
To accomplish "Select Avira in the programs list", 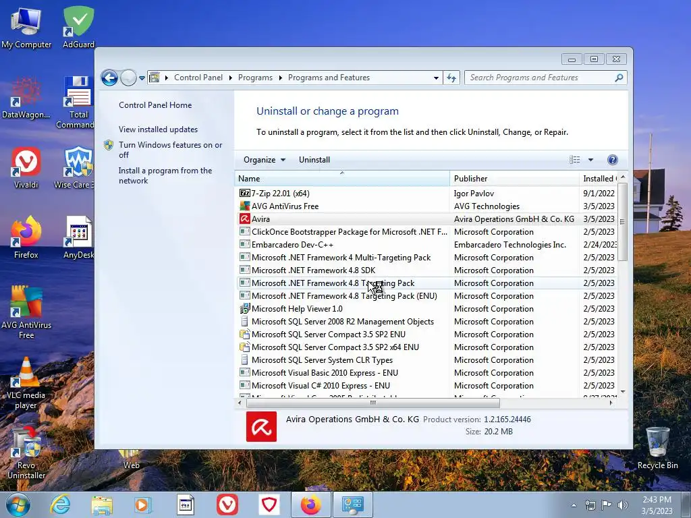I will click(426, 219).
